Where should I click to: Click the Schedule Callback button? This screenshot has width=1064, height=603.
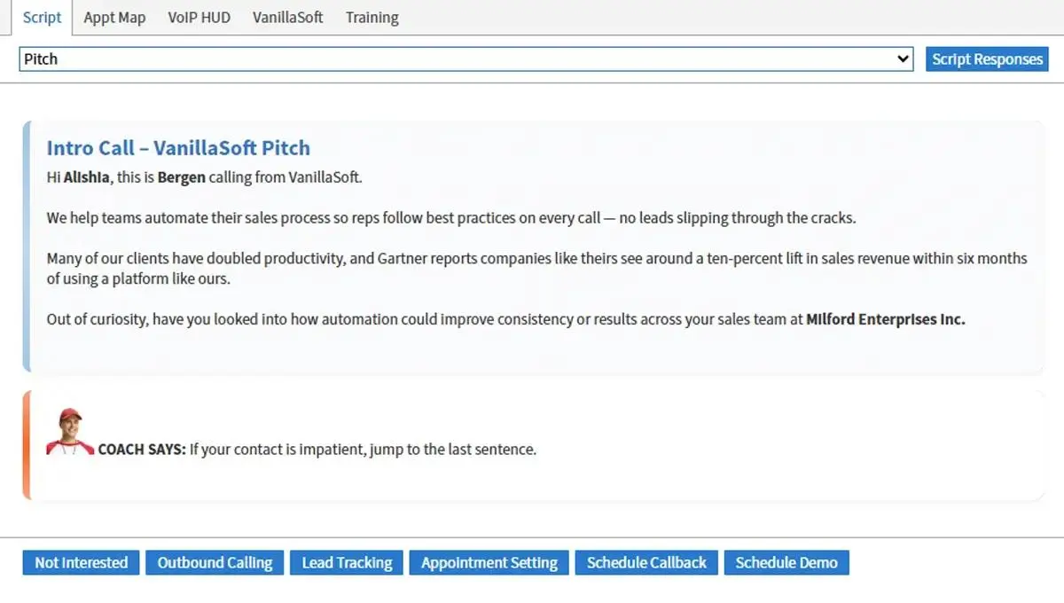(x=646, y=562)
